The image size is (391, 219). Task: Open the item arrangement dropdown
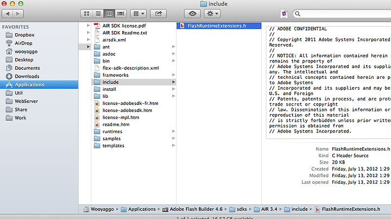click(138, 14)
